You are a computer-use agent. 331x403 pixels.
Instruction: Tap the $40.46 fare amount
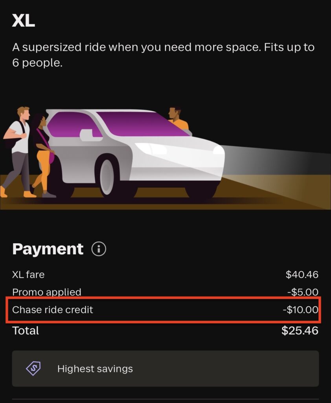(x=302, y=274)
